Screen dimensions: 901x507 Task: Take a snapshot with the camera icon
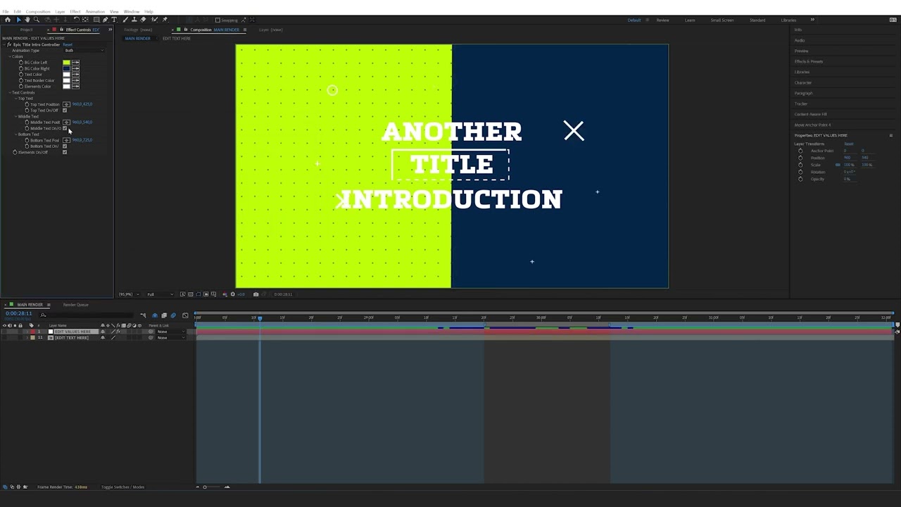(x=256, y=294)
